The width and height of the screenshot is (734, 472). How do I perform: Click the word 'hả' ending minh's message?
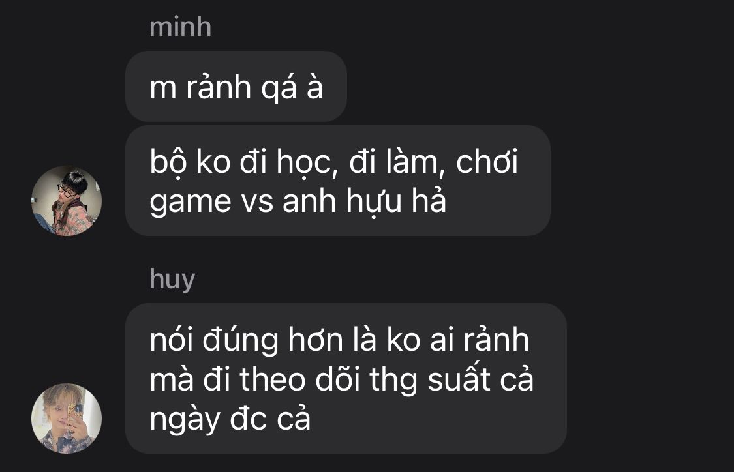pyautogui.click(x=429, y=200)
